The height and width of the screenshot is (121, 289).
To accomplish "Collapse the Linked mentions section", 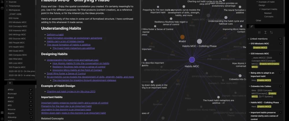I will click(x=249, y=39).
